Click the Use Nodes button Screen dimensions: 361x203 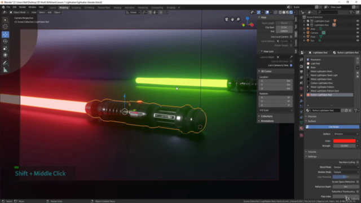point(332,127)
